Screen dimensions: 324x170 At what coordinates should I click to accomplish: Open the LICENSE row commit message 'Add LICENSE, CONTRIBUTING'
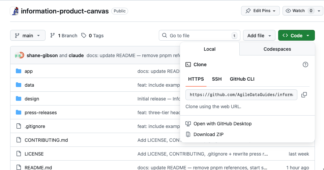[x=203, y=154]
